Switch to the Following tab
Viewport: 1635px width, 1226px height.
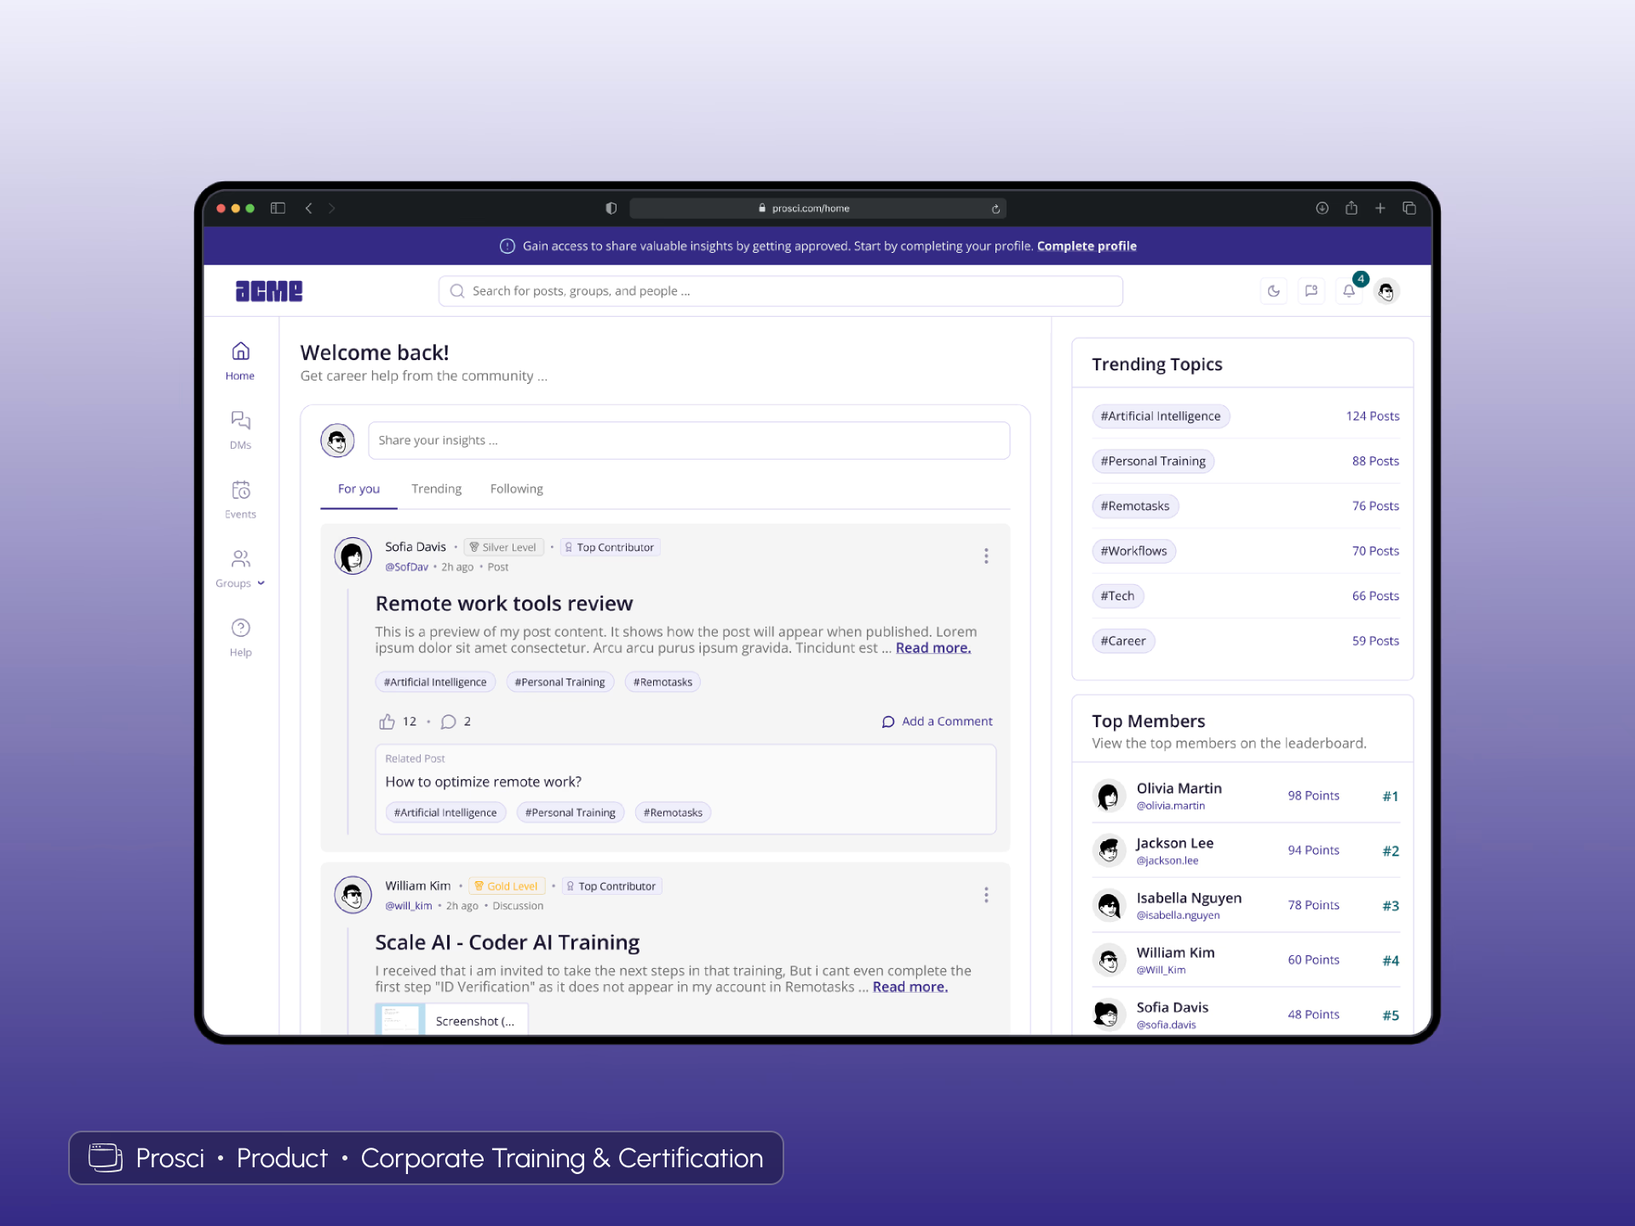[516, 489]
